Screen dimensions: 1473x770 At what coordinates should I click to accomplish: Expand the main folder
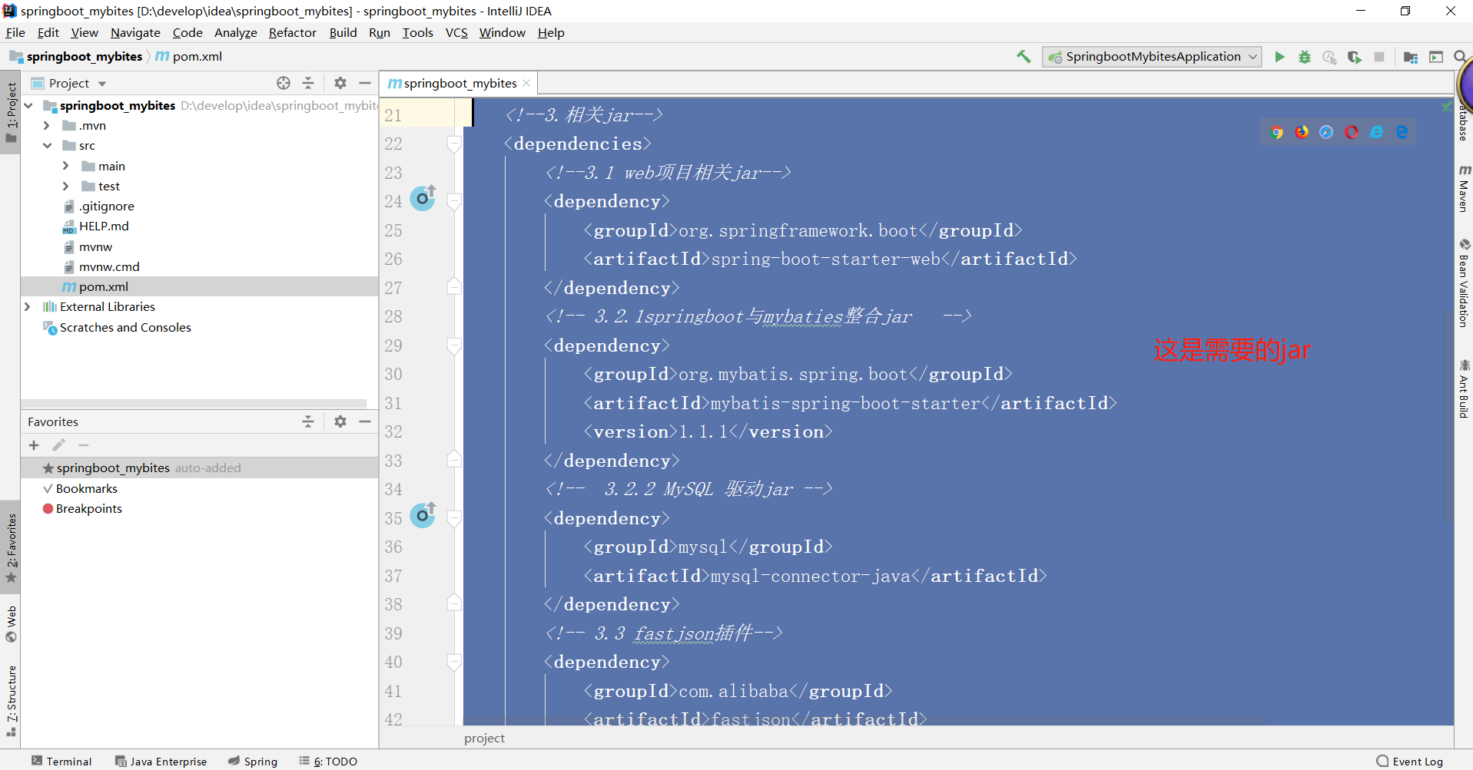(65, 166)
